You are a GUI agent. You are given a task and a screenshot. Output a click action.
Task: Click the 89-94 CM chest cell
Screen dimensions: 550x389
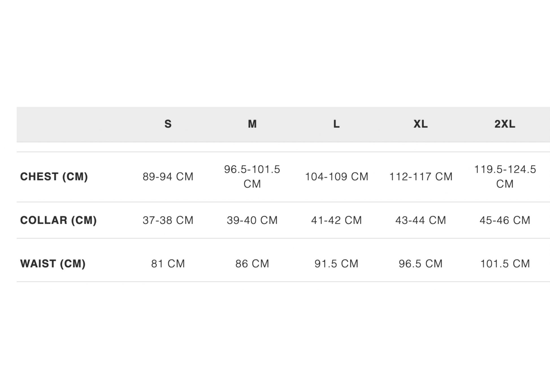[168, 177]
